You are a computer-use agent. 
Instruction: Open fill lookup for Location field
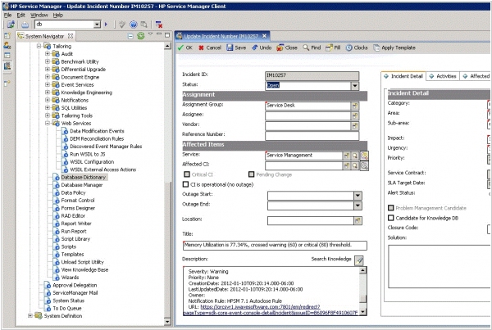click(x=358, y=220)
